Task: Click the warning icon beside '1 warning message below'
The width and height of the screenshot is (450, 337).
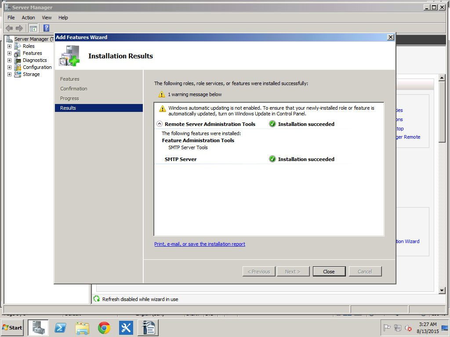Action: click(x=162, y=94)
